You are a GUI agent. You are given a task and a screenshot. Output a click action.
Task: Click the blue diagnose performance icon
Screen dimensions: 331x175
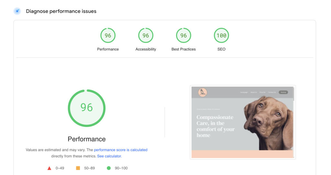[x=17, y=11]
